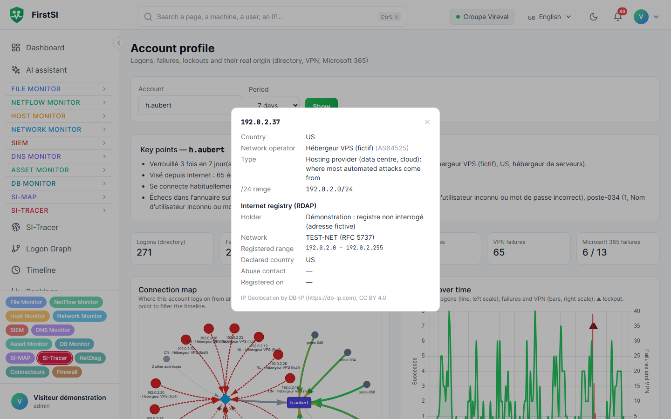Screen dimensions: 671x419
Task: Click the user avatar V in header
Action: pos(641,17)
